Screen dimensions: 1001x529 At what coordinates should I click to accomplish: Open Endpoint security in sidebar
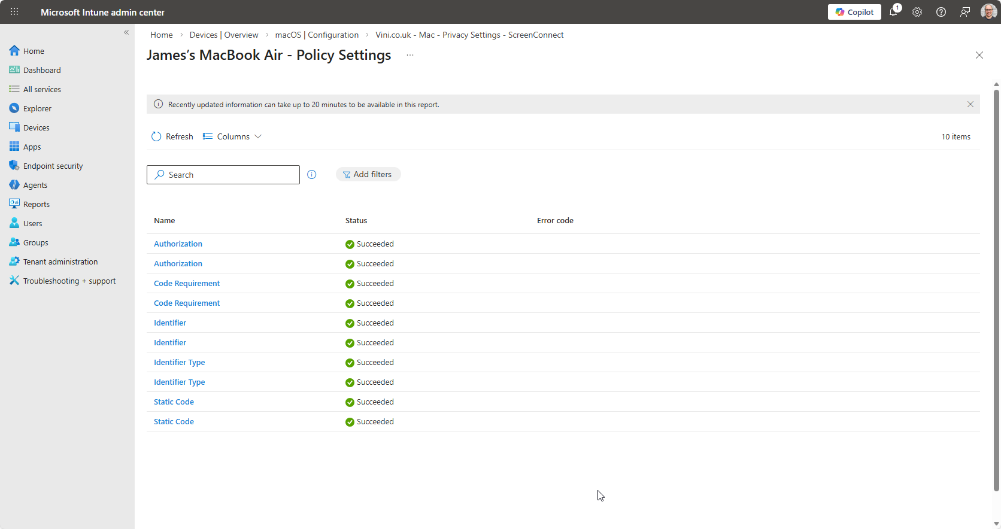point(53,166)
